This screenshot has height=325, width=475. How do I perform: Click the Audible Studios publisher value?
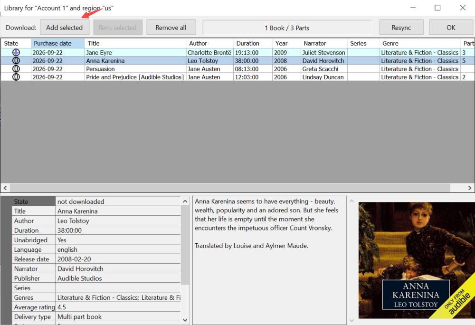[118, 278]
